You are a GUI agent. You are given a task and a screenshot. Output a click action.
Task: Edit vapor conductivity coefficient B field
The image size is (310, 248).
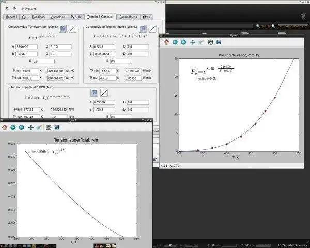pyautogui.click(x=26, y=54)
